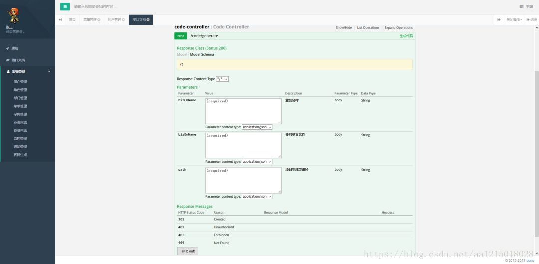This screenshot has height=264, width=539.
Task: Click the green POST method badge
Action: pyautogui.click(x=181, y=36)
